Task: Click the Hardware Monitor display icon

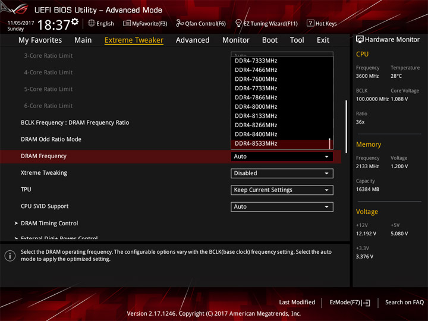Action: tap(360, 40)
